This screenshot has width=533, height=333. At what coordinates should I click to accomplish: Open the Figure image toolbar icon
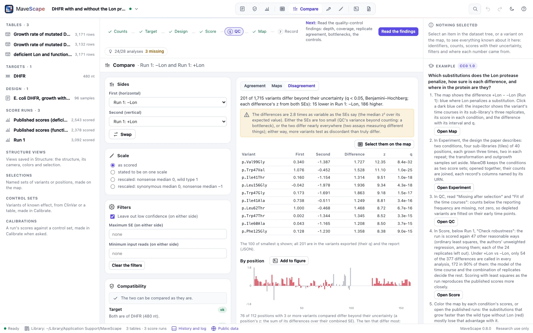(x=356, y=9)
